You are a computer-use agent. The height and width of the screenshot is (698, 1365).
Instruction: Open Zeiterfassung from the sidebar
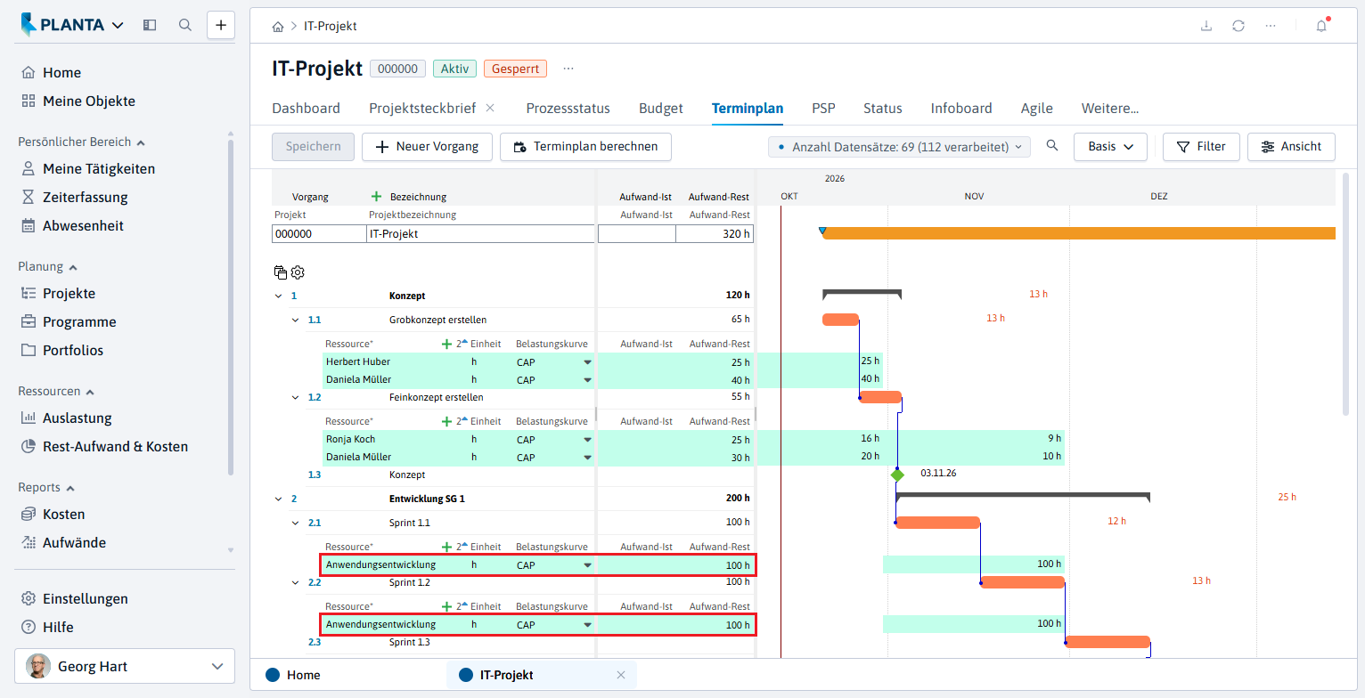(86, 197)
